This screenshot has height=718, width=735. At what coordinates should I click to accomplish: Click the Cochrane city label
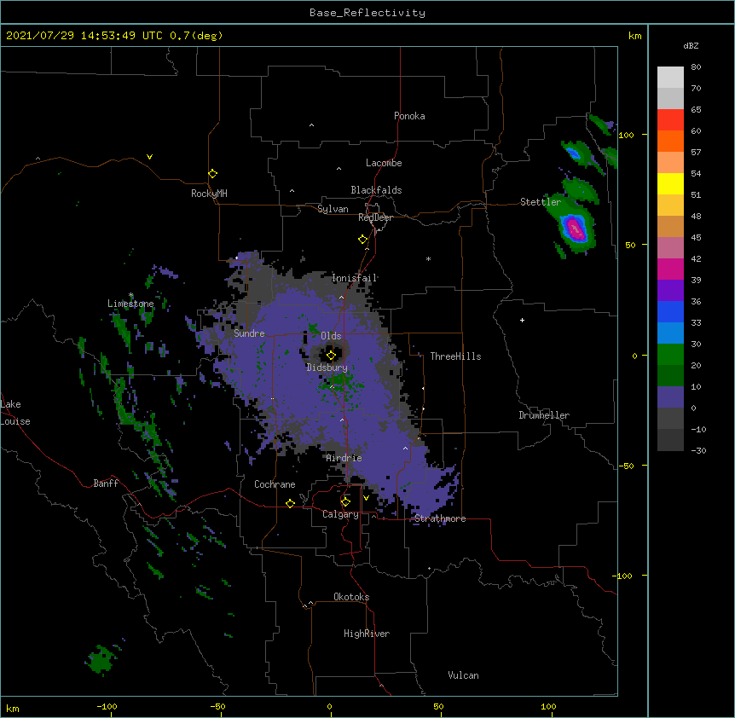pos(275,484)
